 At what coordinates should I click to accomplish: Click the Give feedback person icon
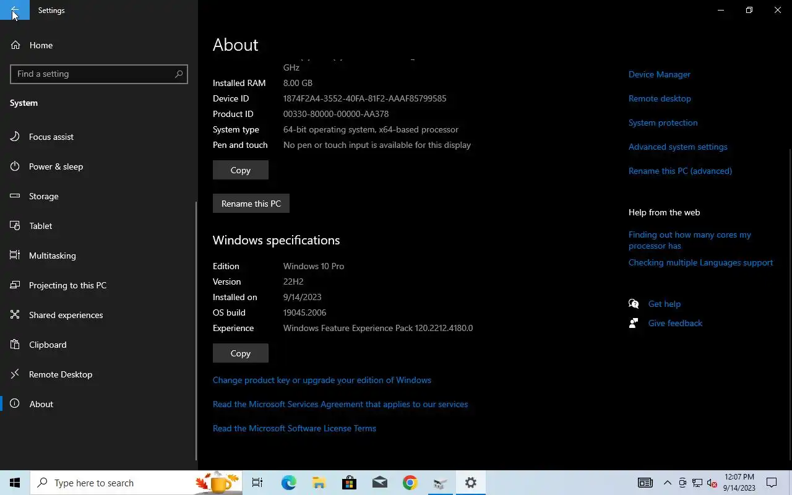pos(634,323)
